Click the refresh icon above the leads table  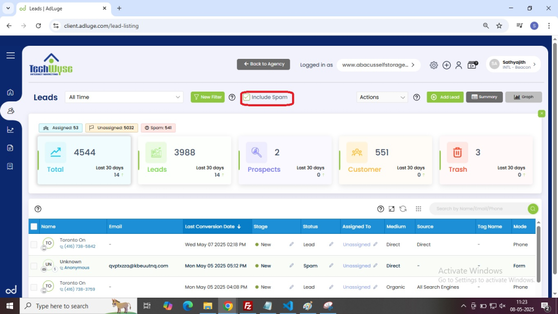click(x=403, y=209)
